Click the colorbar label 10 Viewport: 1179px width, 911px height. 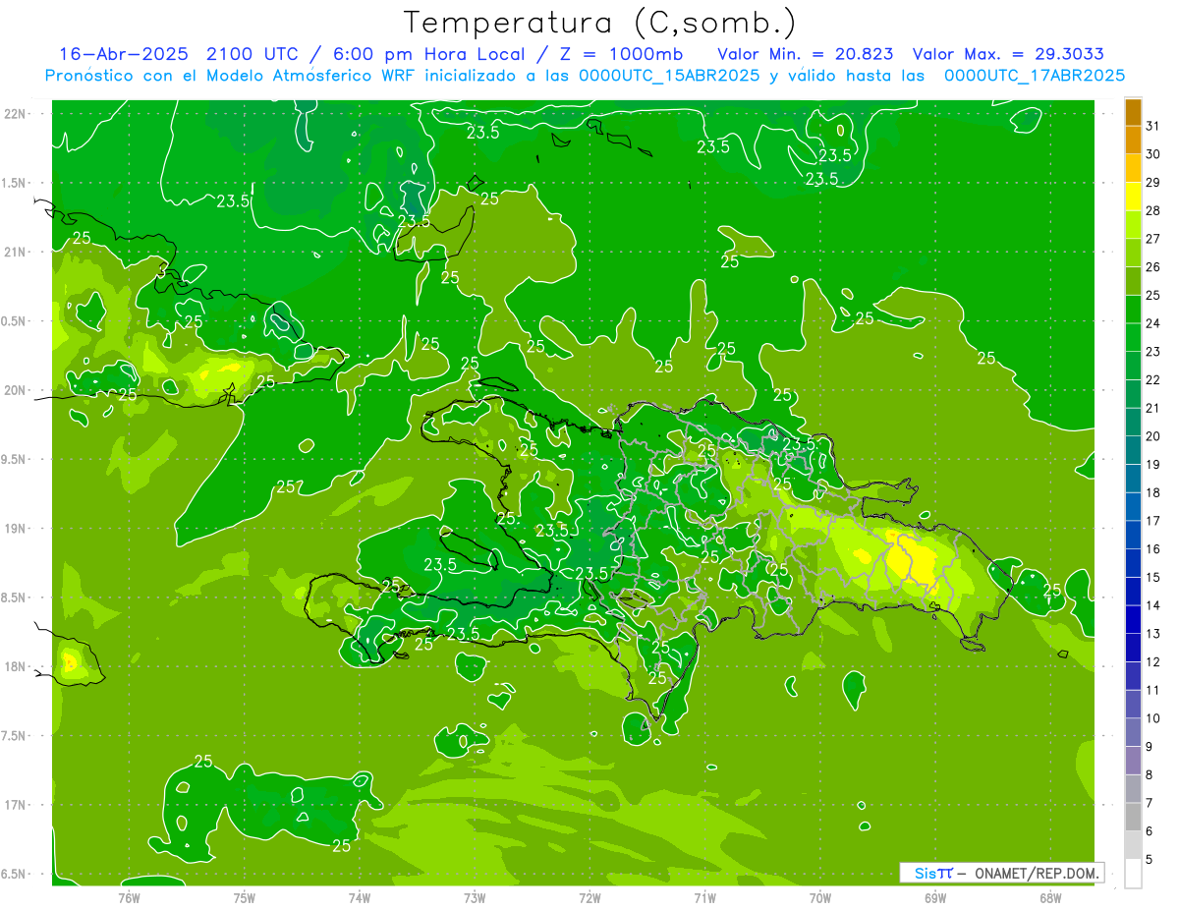1152,717
